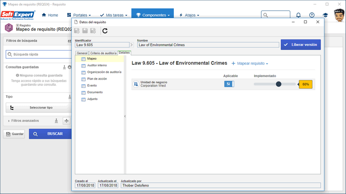Collapse the Detalles side list handle

tap(125, 116)
